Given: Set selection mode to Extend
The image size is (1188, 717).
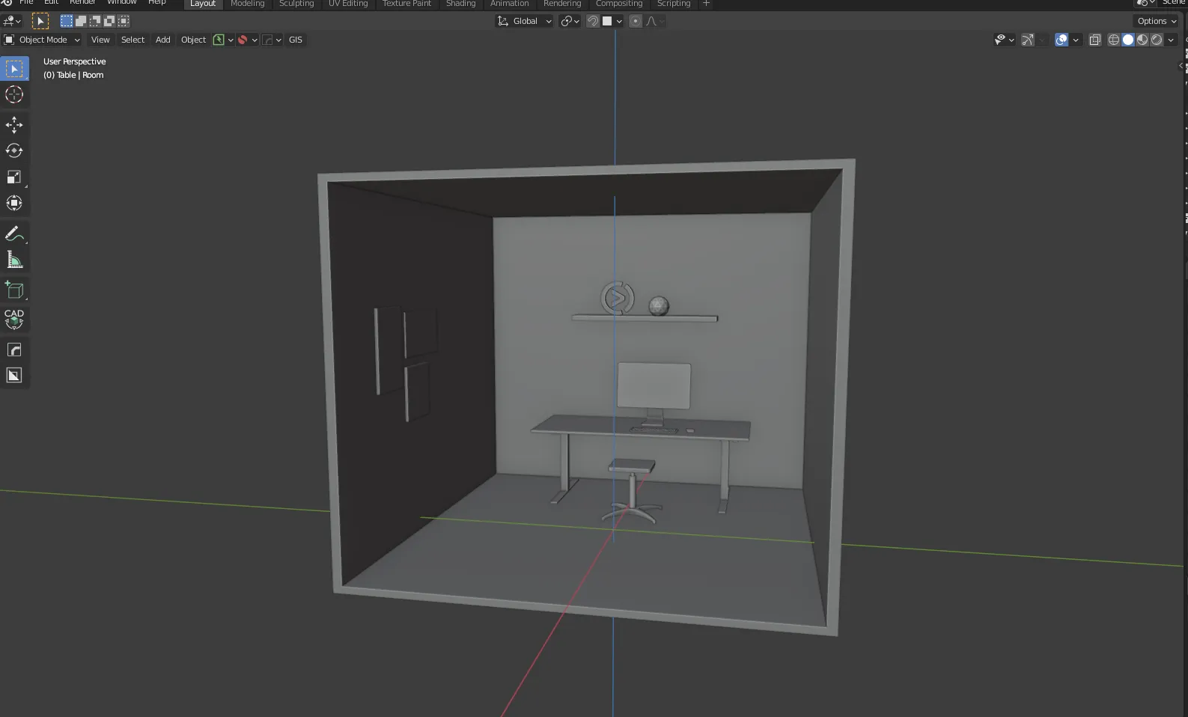Looking at the screenshot, I should pos(81,21).
